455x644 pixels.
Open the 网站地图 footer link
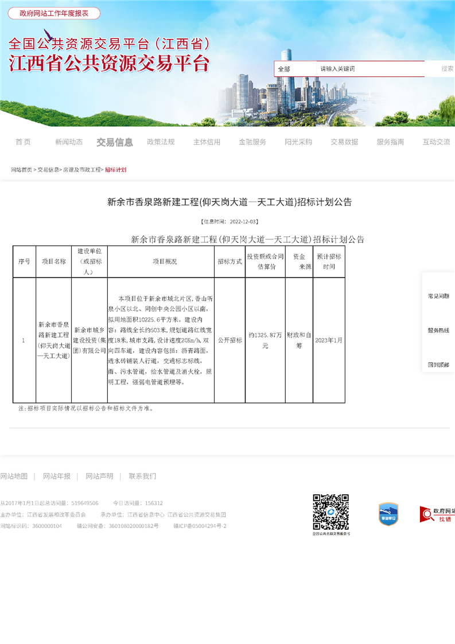(x=14, y=476)
